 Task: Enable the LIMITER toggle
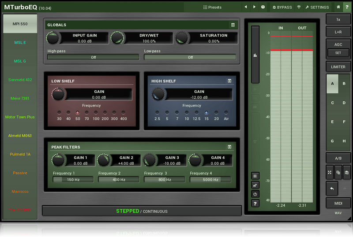point(338,67)
